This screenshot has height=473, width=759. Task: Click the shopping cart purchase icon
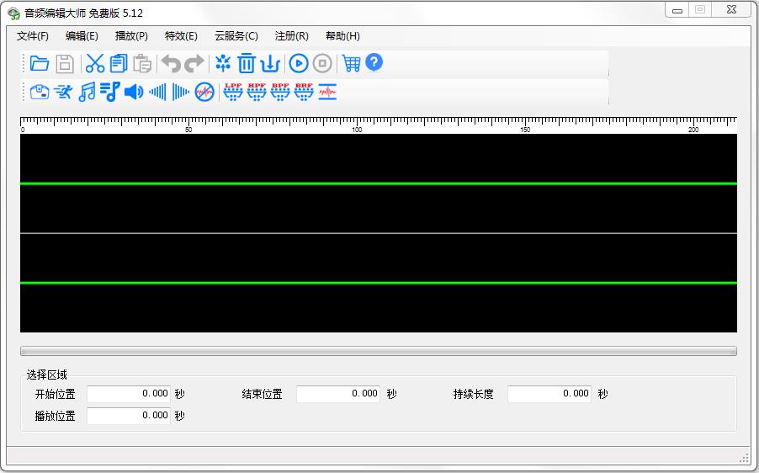[x=351, y=63]
